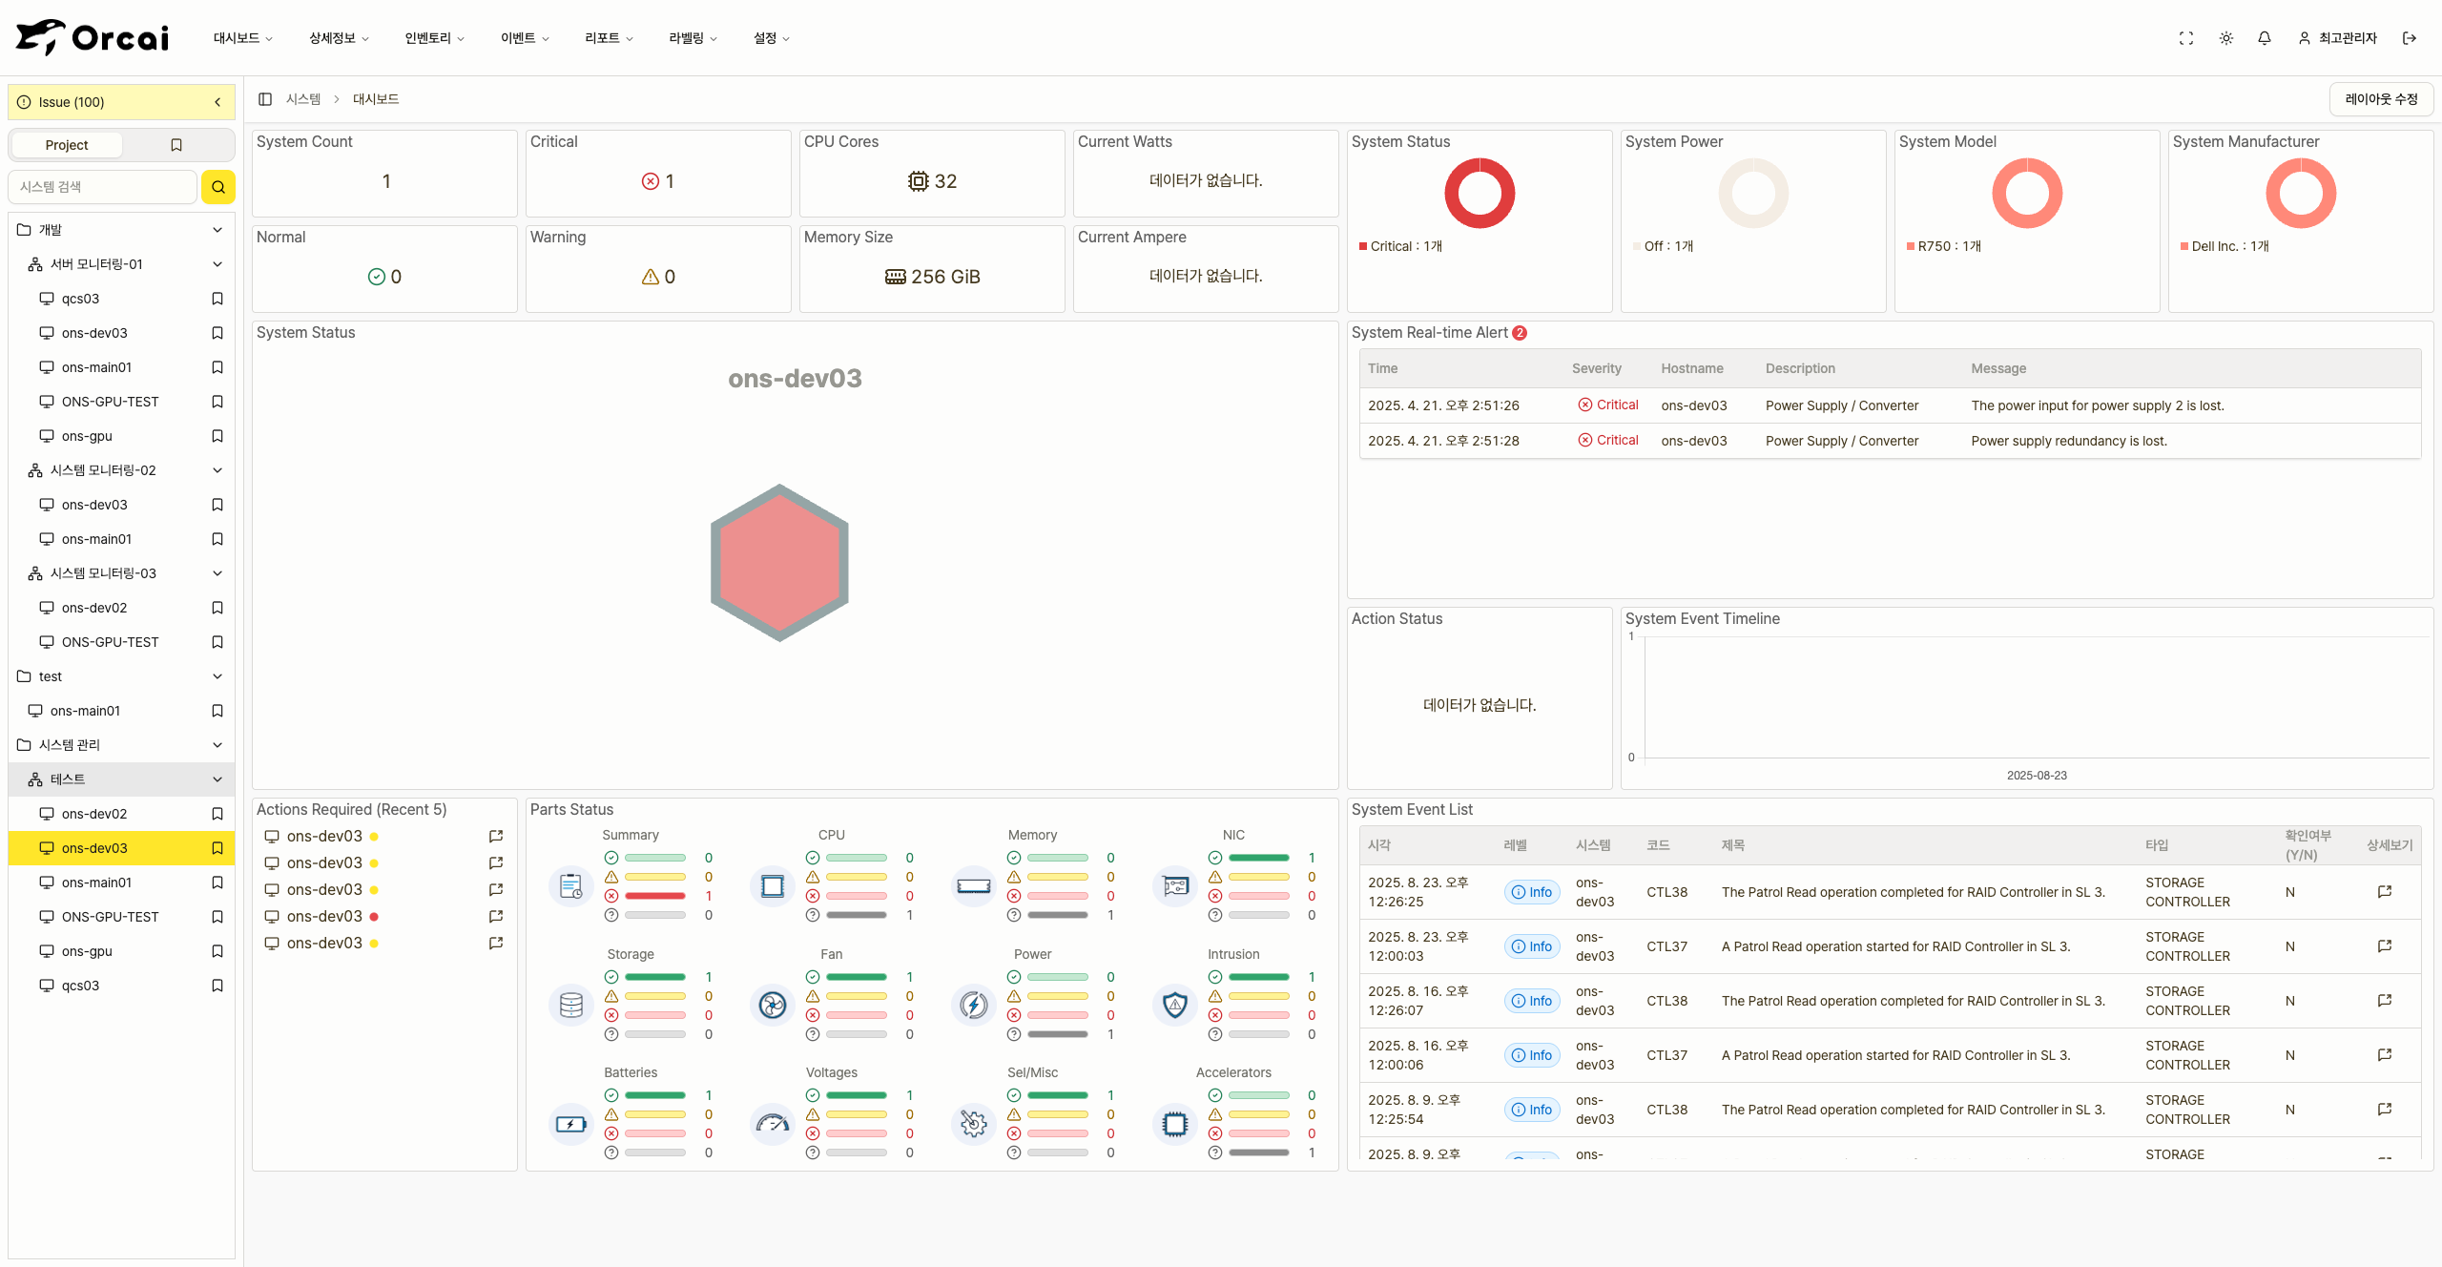Collapse the Issue (100) panel arrow

[217, 102]
